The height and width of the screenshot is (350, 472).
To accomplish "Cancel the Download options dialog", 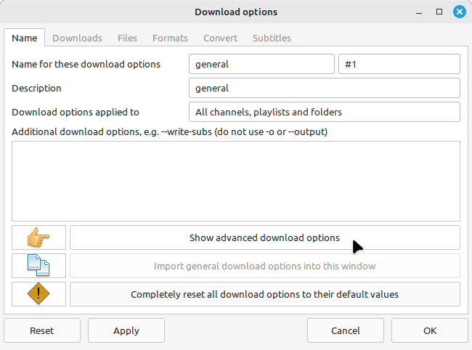I will tap(346, 330).
